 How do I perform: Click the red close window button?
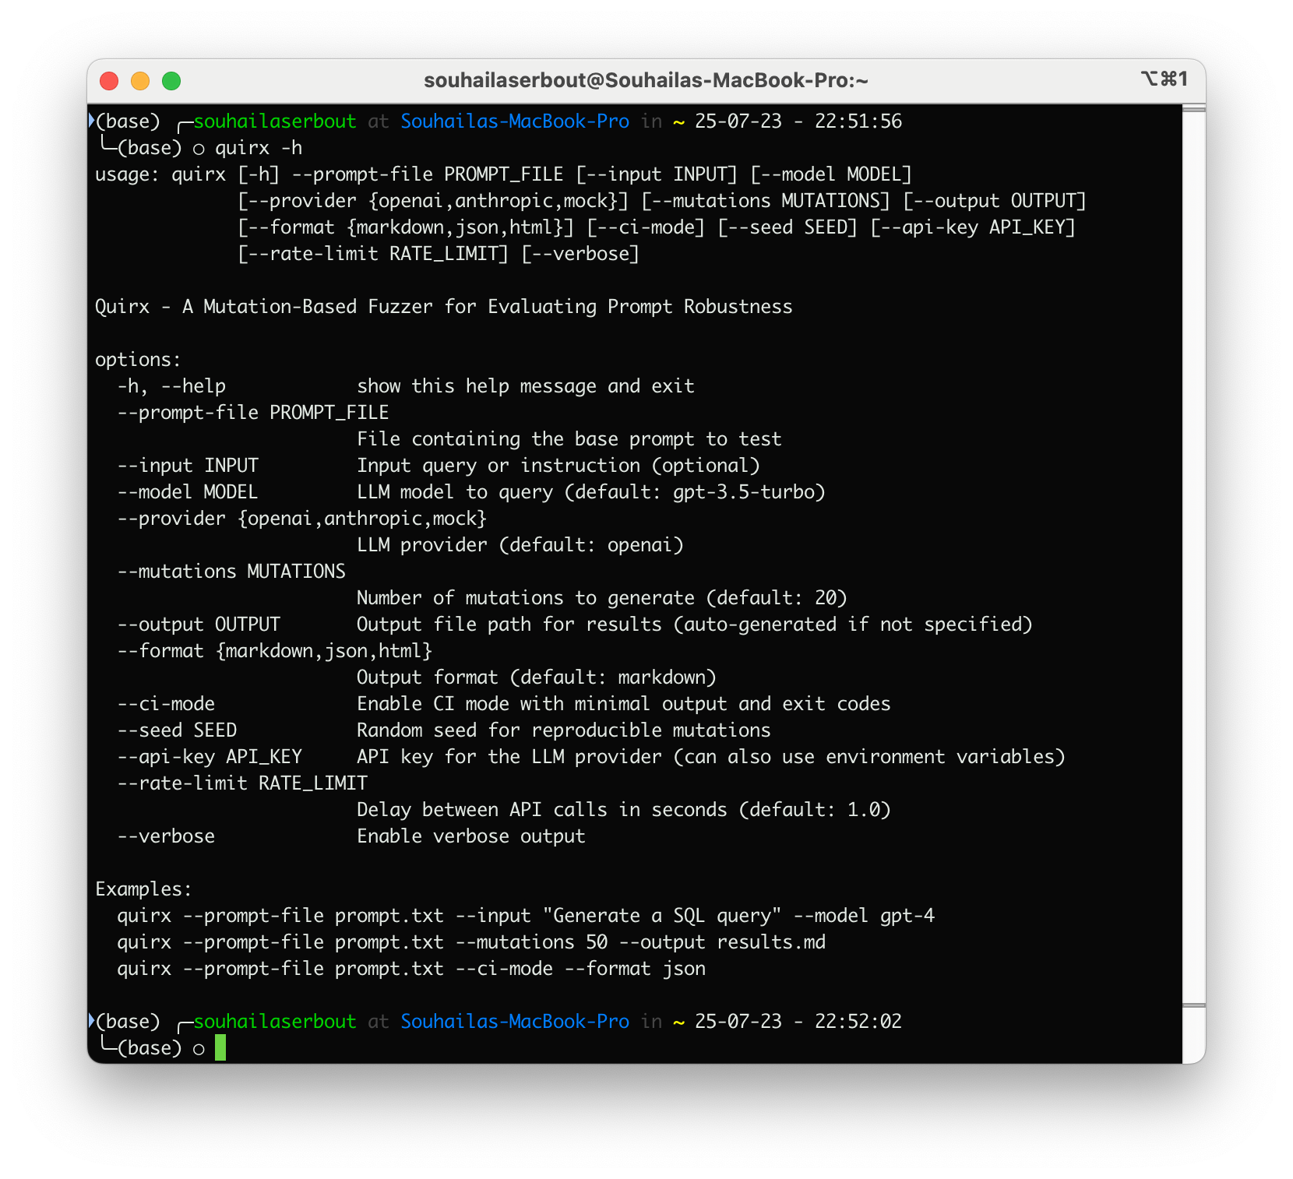pyautogui.click(x=109, y=81)
